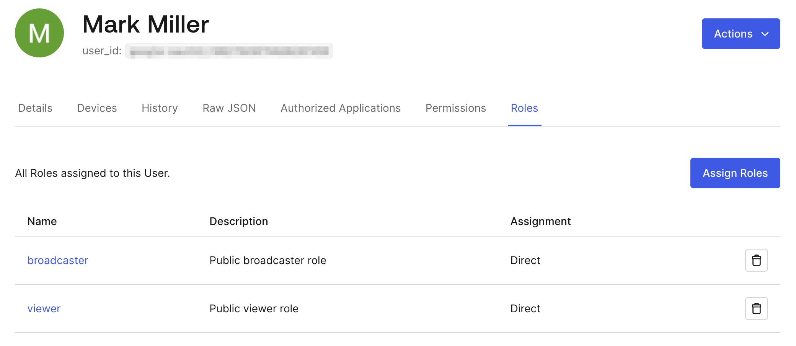Image resolution: width=796 pixels, height=346 pixels.
Task: View the History tab
Action: click(160, 108)
